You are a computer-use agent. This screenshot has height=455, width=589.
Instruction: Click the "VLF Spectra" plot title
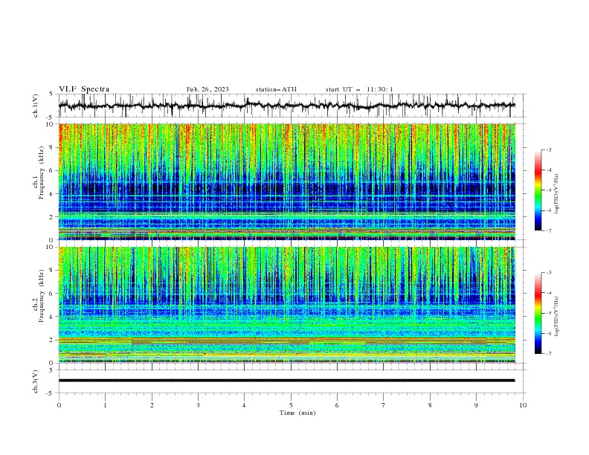click(x=84, y=89)
